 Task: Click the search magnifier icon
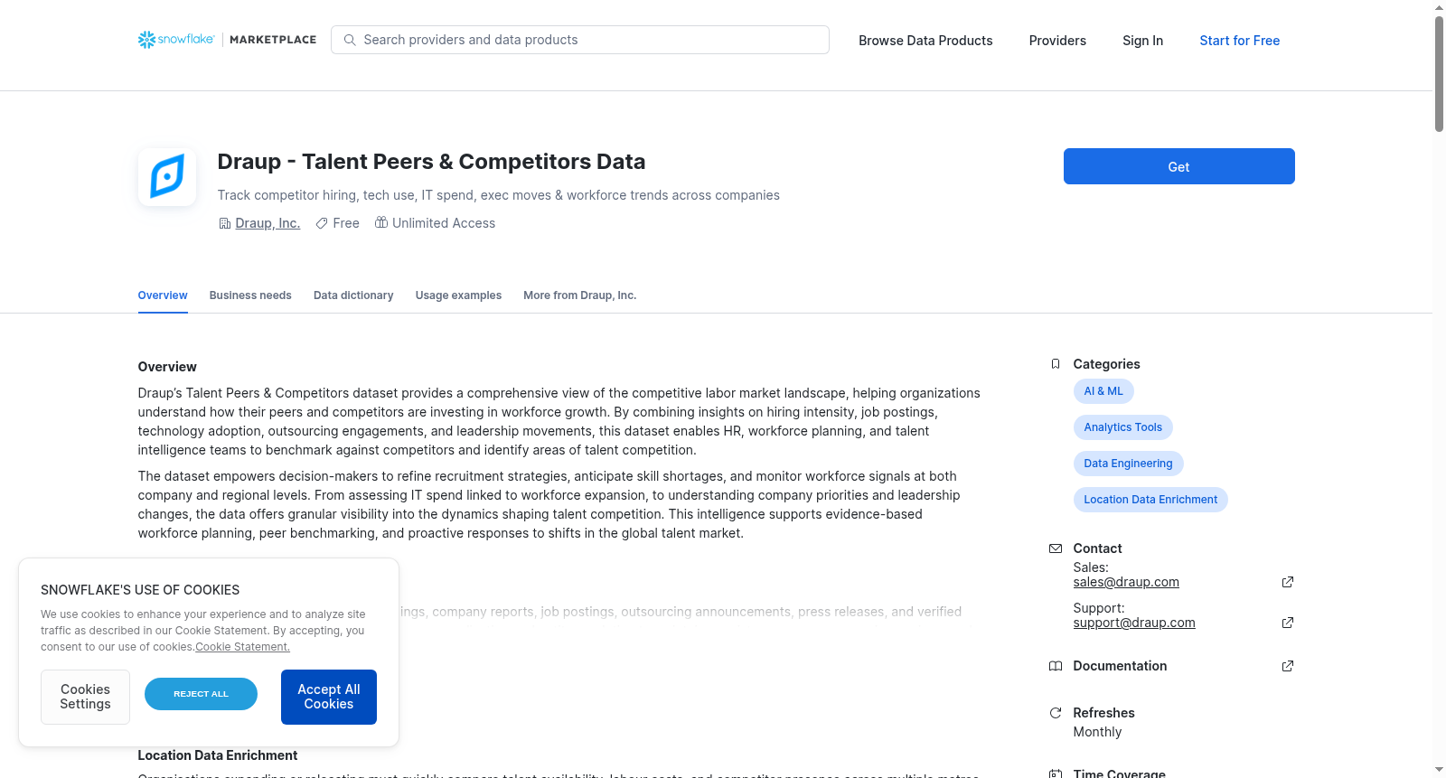point(350,40)
